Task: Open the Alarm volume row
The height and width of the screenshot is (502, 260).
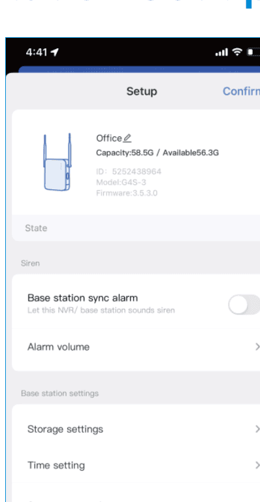Action: 136,347
